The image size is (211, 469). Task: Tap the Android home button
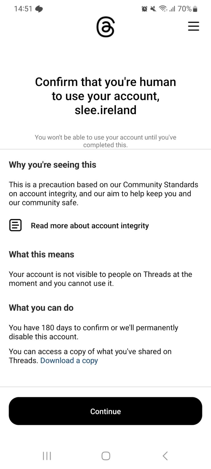coord(106,456)
